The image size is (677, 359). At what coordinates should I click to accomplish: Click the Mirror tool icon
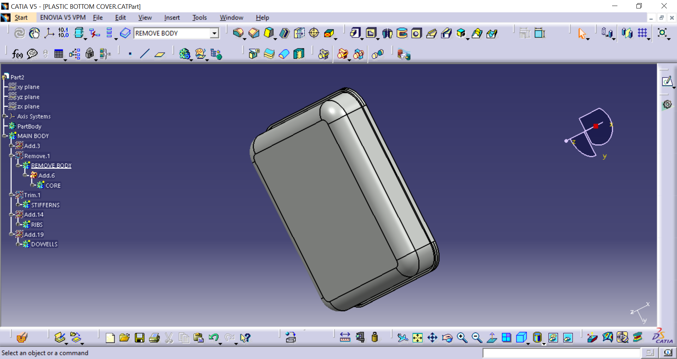(627, 33)
